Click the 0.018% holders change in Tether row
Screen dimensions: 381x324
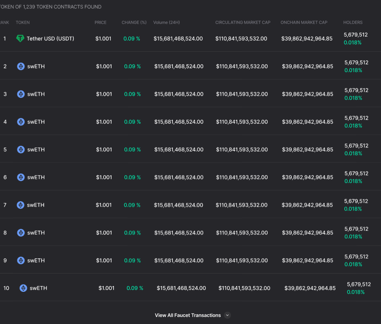click(x=352, y=42)
